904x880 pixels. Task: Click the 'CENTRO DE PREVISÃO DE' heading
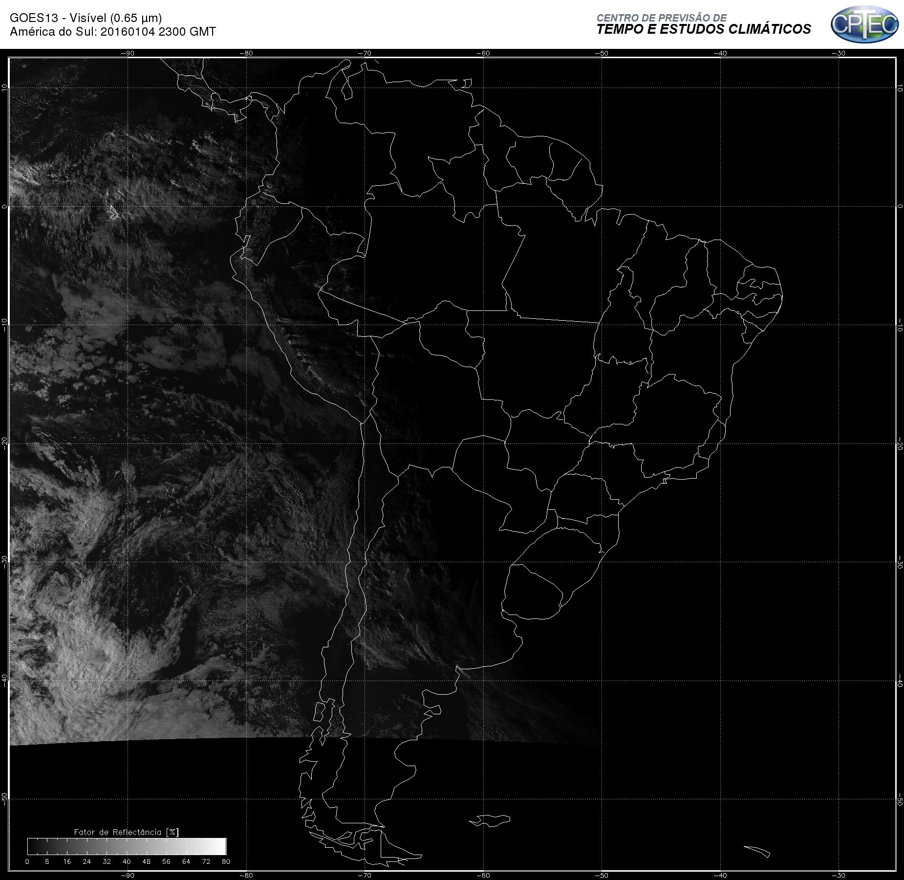click(661, 18)
